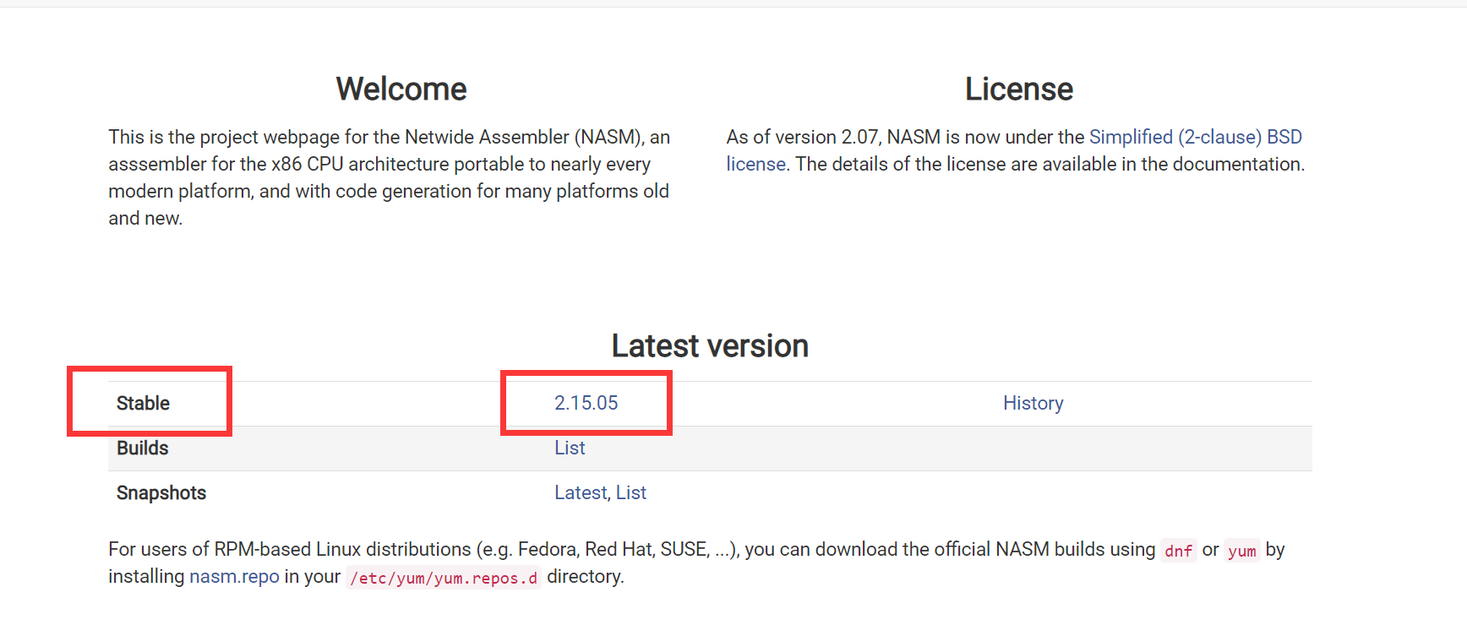This screenshot has width=1467, height=636.
Task: Open the Snapshots List link
Action: (x=631, y=492)
